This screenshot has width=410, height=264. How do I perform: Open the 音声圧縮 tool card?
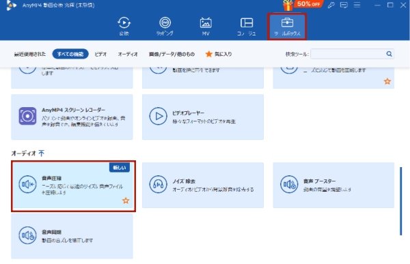tap(72, 185)
